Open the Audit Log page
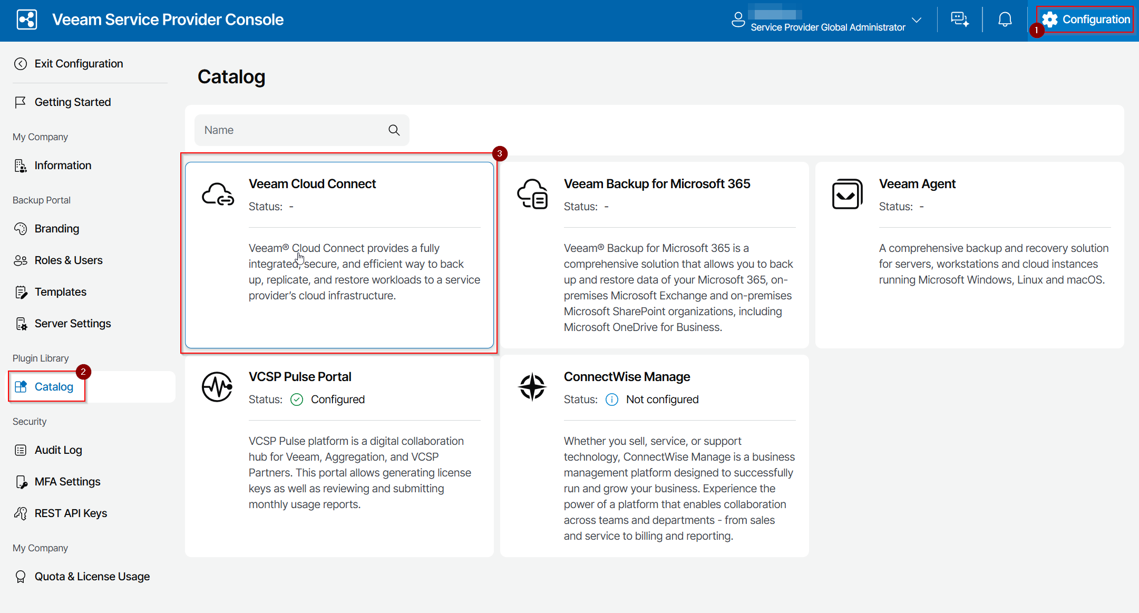The height and width of the screenshot is (613, 1139). tap(58, 450)
